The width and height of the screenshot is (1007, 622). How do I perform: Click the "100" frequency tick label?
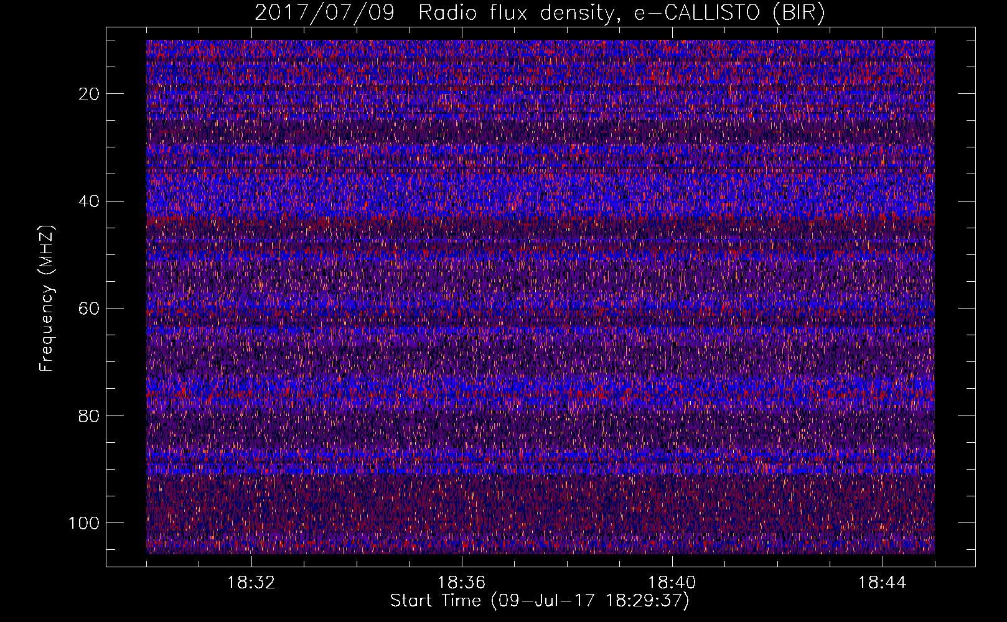point(84,523)
